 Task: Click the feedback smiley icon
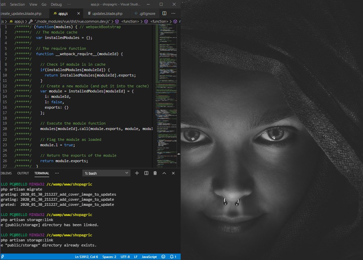click(163, 257)
